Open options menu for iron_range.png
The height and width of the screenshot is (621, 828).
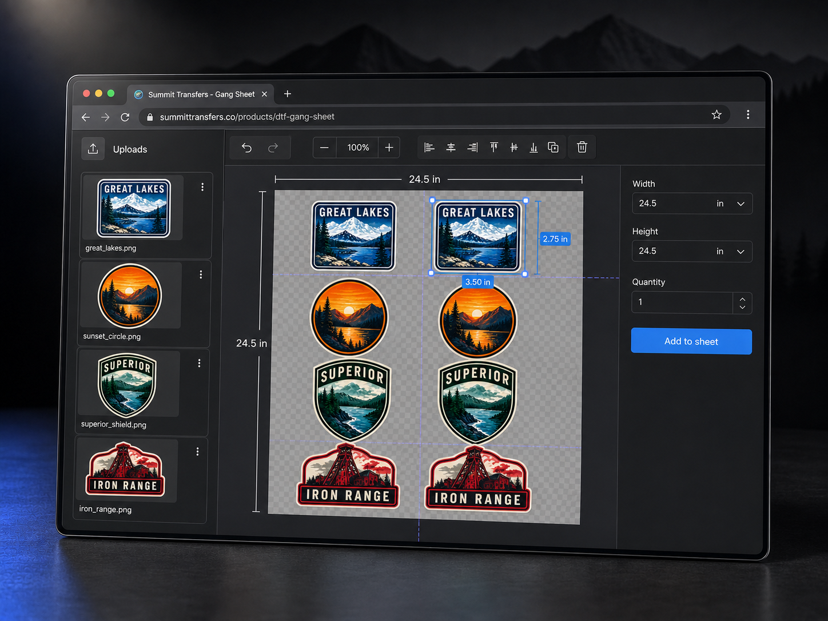click(x=197, y=452)
